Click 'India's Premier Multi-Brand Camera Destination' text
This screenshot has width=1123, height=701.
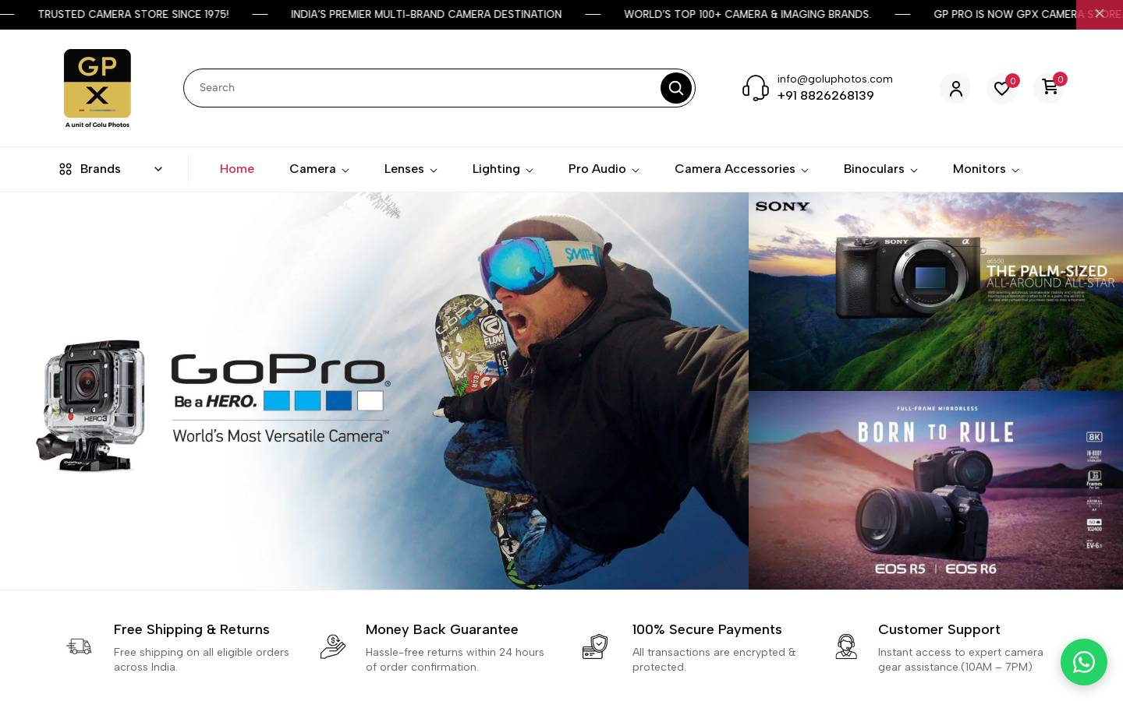[426, 14]
